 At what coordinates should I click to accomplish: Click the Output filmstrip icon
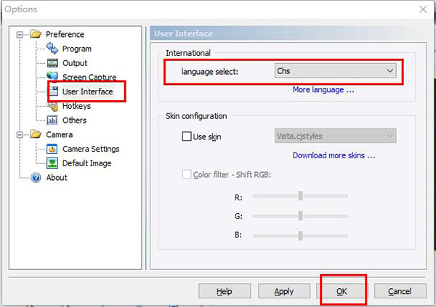52,63
